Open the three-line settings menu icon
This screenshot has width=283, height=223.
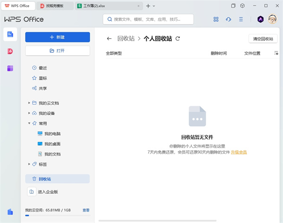(241, 19)
